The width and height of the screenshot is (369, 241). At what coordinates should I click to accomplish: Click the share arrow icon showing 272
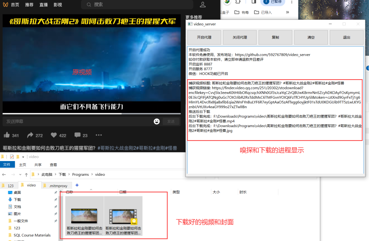point(30,135)
